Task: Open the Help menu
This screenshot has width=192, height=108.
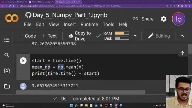Action: [123, 25]
